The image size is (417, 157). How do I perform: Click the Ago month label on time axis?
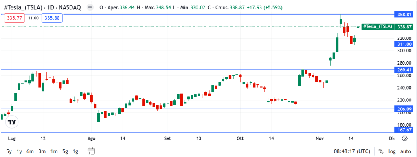click(91, 138)
